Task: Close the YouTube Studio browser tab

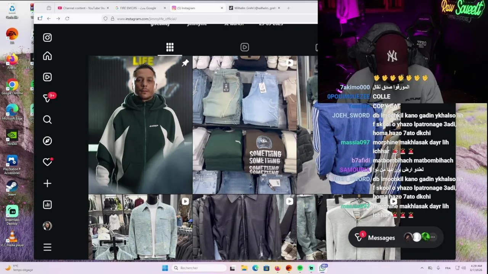Action: [x=108, y=8]
